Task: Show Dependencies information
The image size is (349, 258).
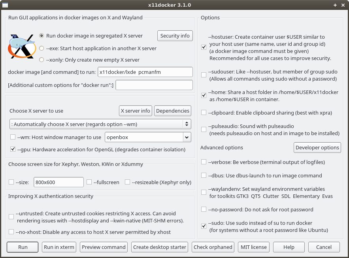Action: 173,111
